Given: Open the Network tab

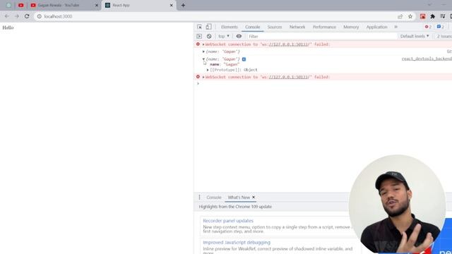Looking at the screenshot, I should point(297,27).
